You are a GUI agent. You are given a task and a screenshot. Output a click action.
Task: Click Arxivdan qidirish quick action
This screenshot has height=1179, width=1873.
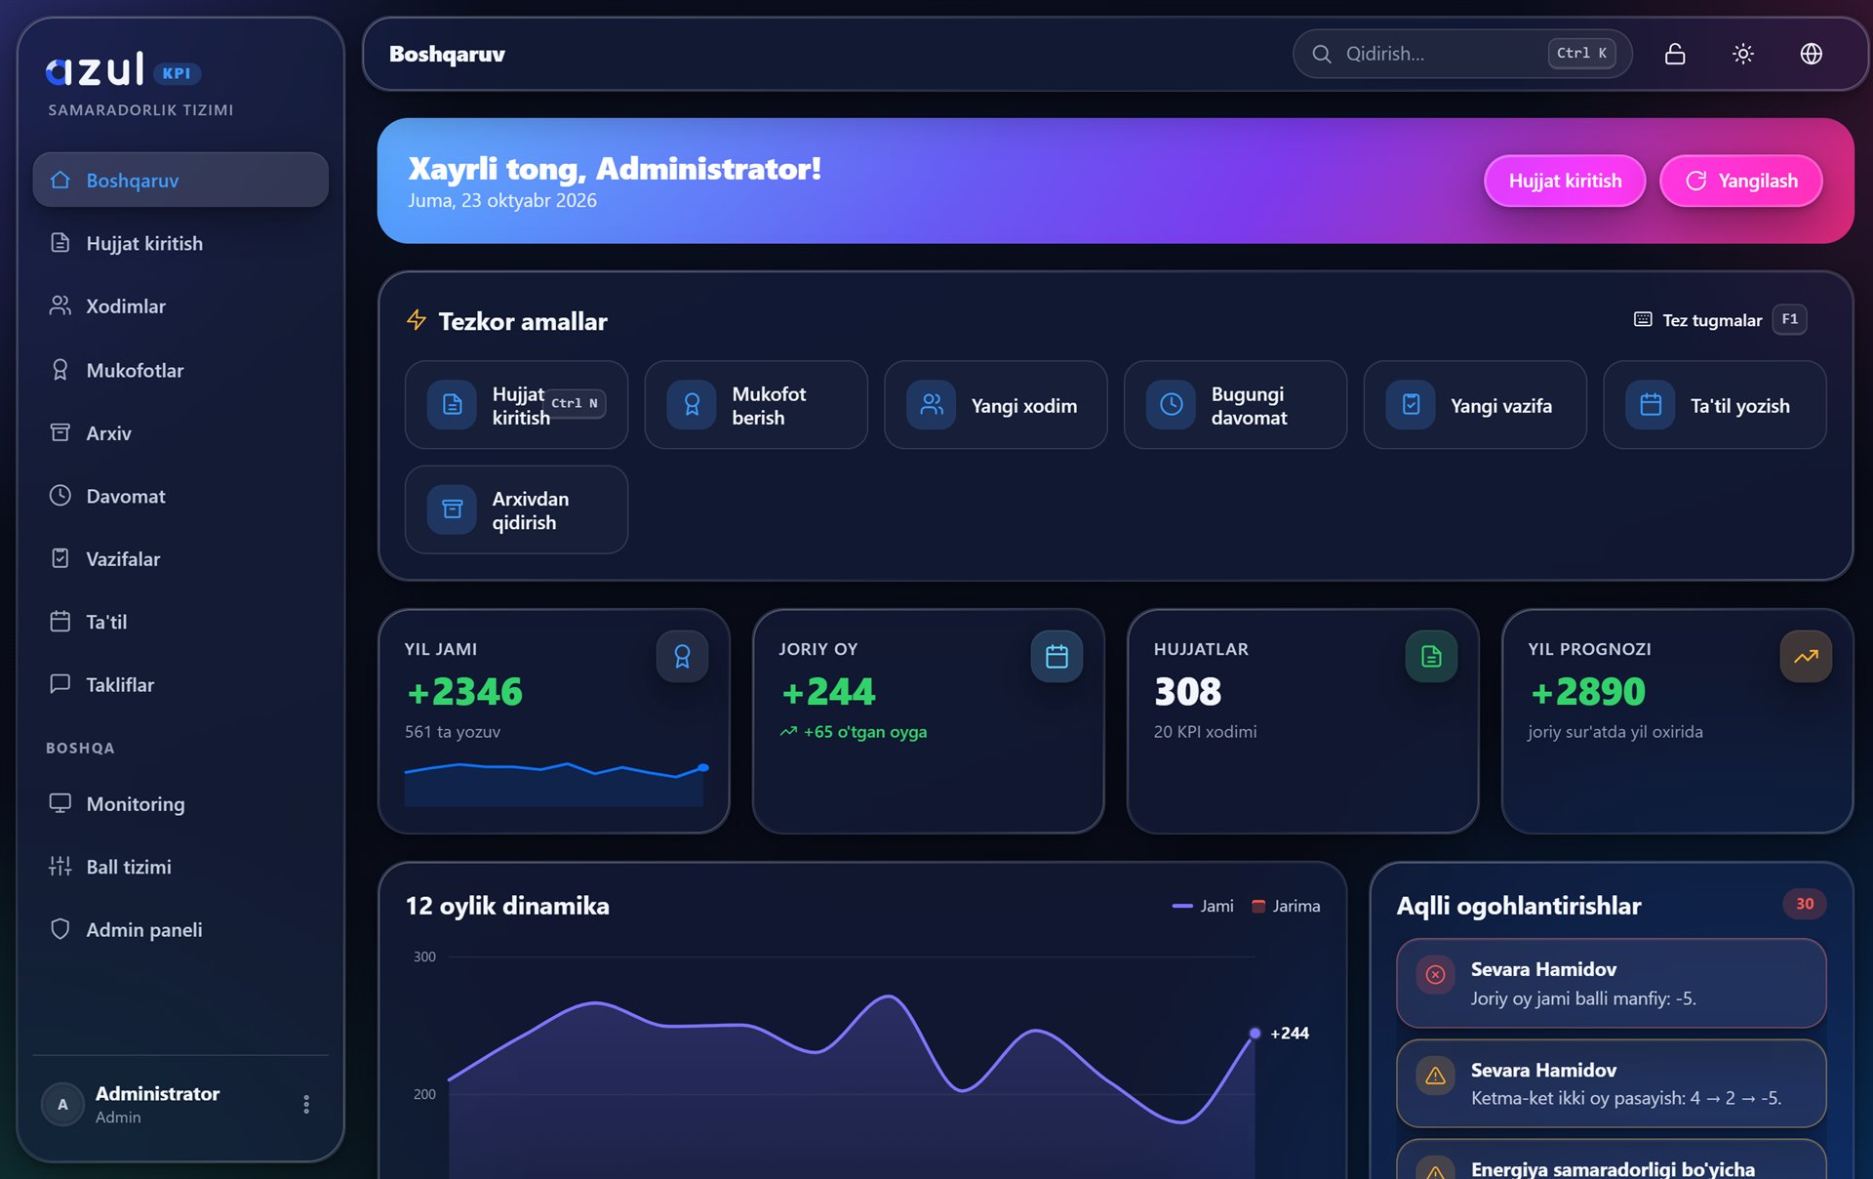coord(516,509)
